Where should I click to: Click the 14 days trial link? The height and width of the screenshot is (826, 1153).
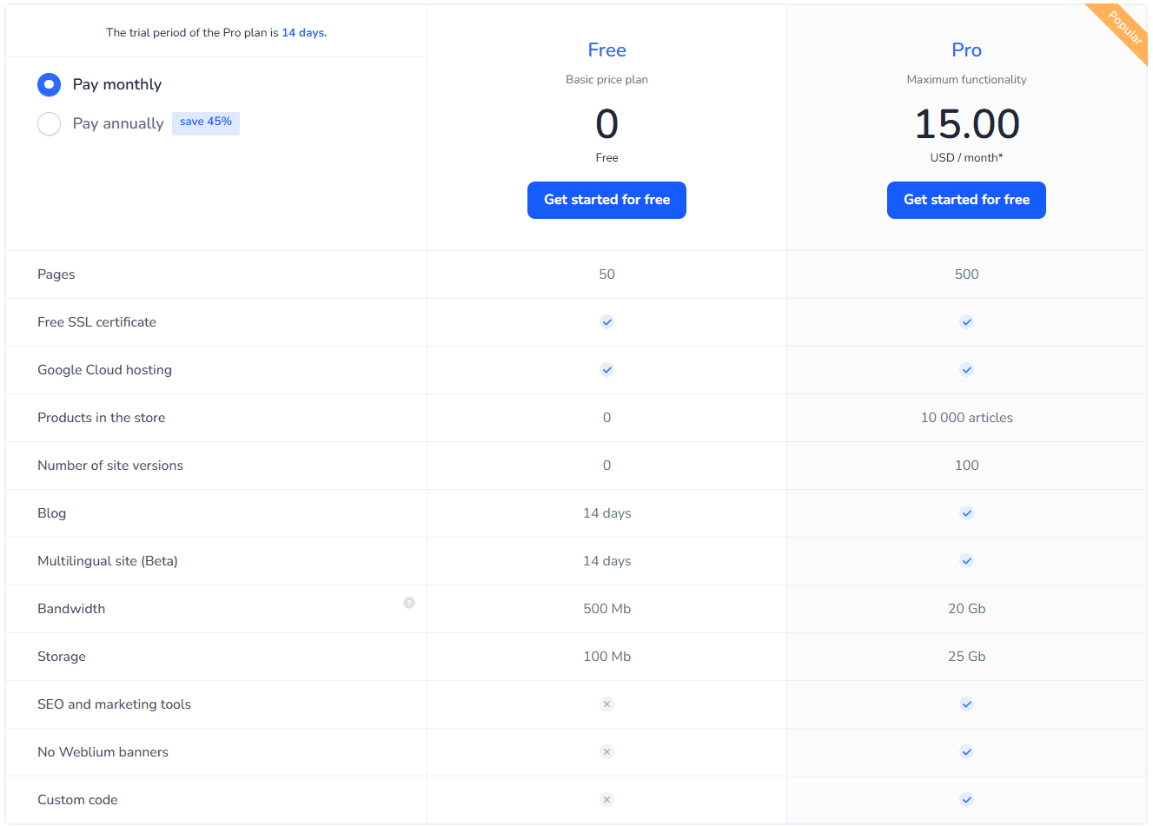304,33
